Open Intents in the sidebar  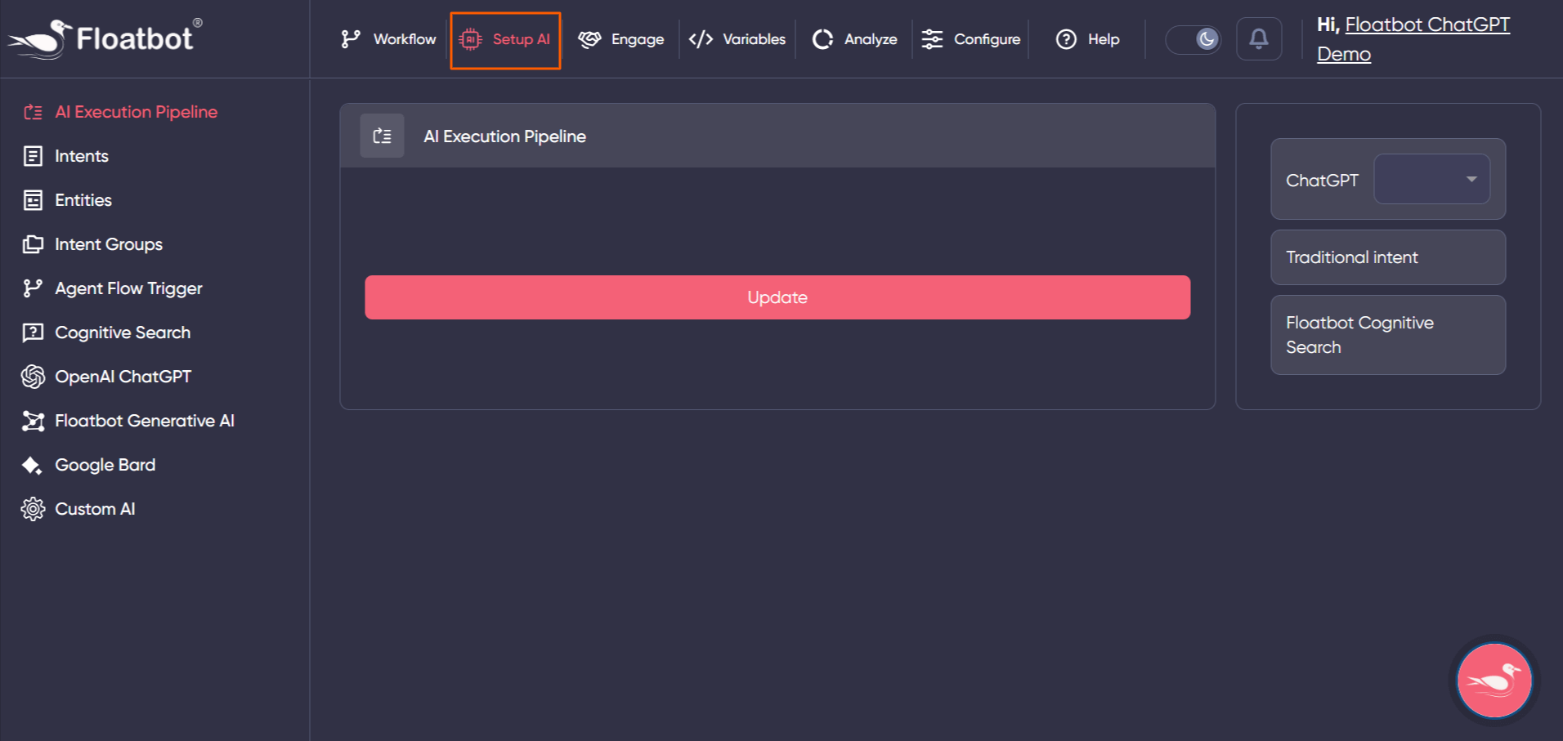[x=81, y=156]
